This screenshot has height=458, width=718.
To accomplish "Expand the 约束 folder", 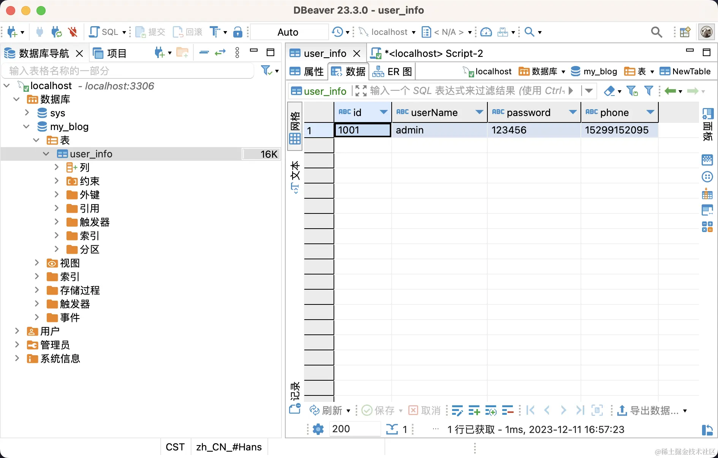I will [x=56, y=181].
